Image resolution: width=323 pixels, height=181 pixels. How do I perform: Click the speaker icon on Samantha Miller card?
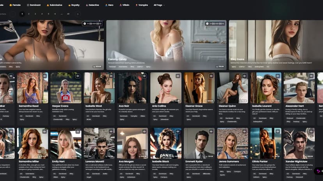pyautogui.click(x=44, y=131)
